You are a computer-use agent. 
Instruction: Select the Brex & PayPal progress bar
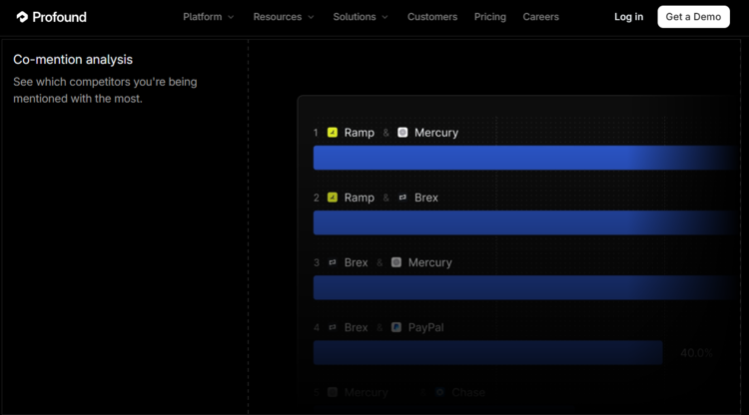(x=487, y=352)
